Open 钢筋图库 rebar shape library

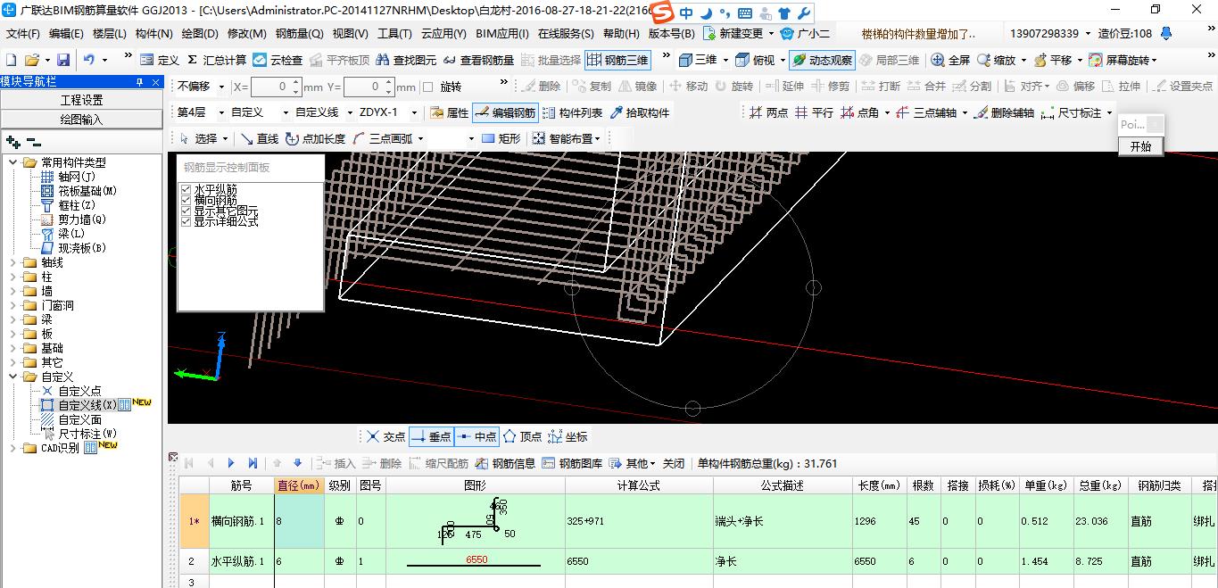[x=572, y=463]
